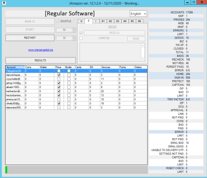Open the RESULTS button

pyautogui.click(x=40, y=60)
